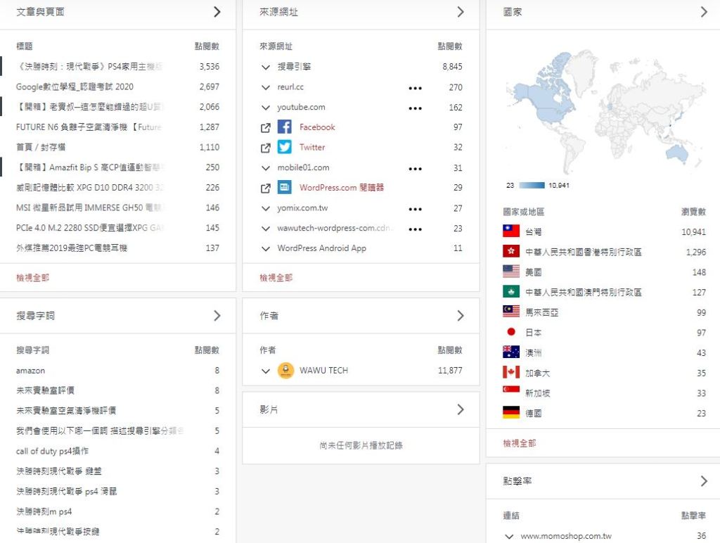Expand WAWU TECH author details
720x543 pixels.
pos(265,371)
